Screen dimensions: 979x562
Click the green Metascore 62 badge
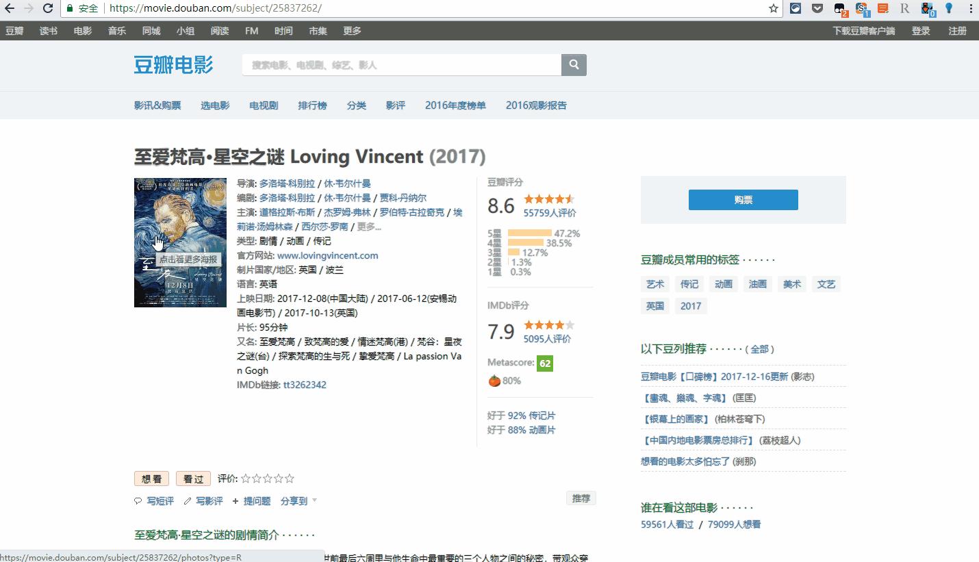(545, 363)
